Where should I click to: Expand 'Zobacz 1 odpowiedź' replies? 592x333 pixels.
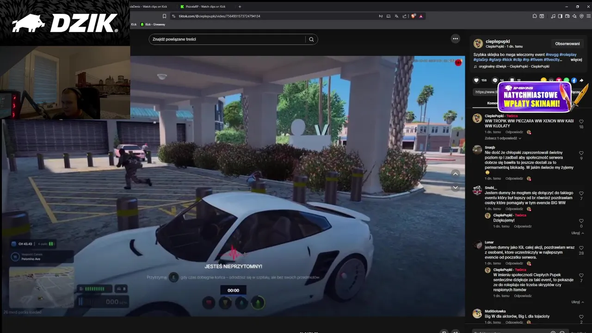[x=503, y=138]
